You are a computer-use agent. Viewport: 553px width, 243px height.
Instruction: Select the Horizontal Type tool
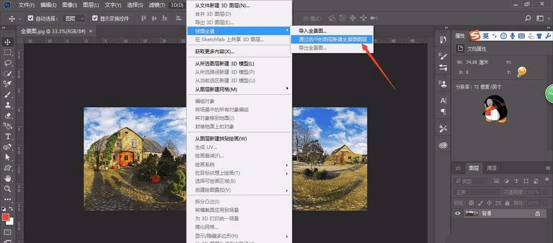(7, 137)
